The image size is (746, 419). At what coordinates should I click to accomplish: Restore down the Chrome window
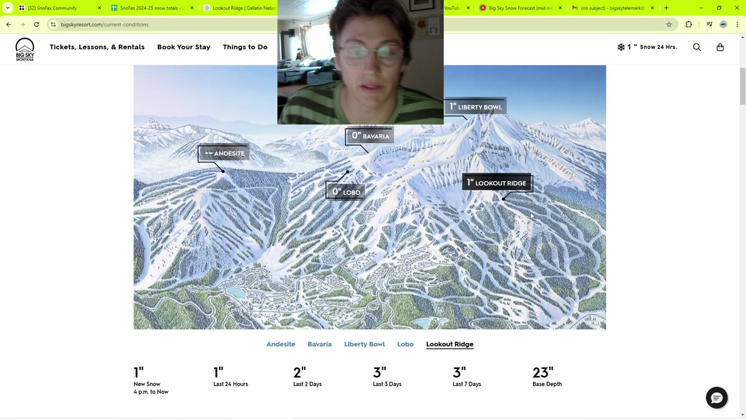coord(719,8)
